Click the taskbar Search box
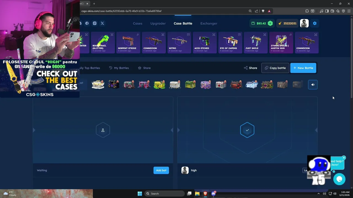Screen dimensions: 353x198 (165, 194)
